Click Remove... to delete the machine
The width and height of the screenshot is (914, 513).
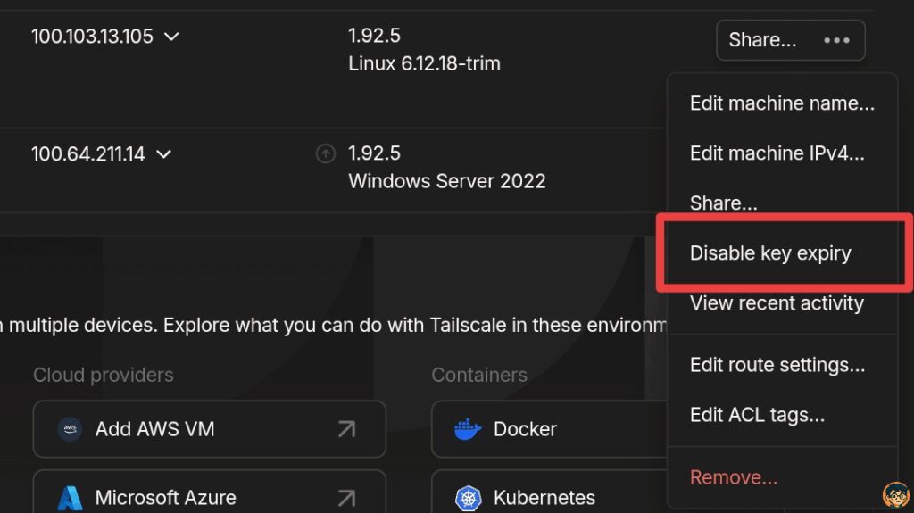pyautogui.click(x=733, y=477)
